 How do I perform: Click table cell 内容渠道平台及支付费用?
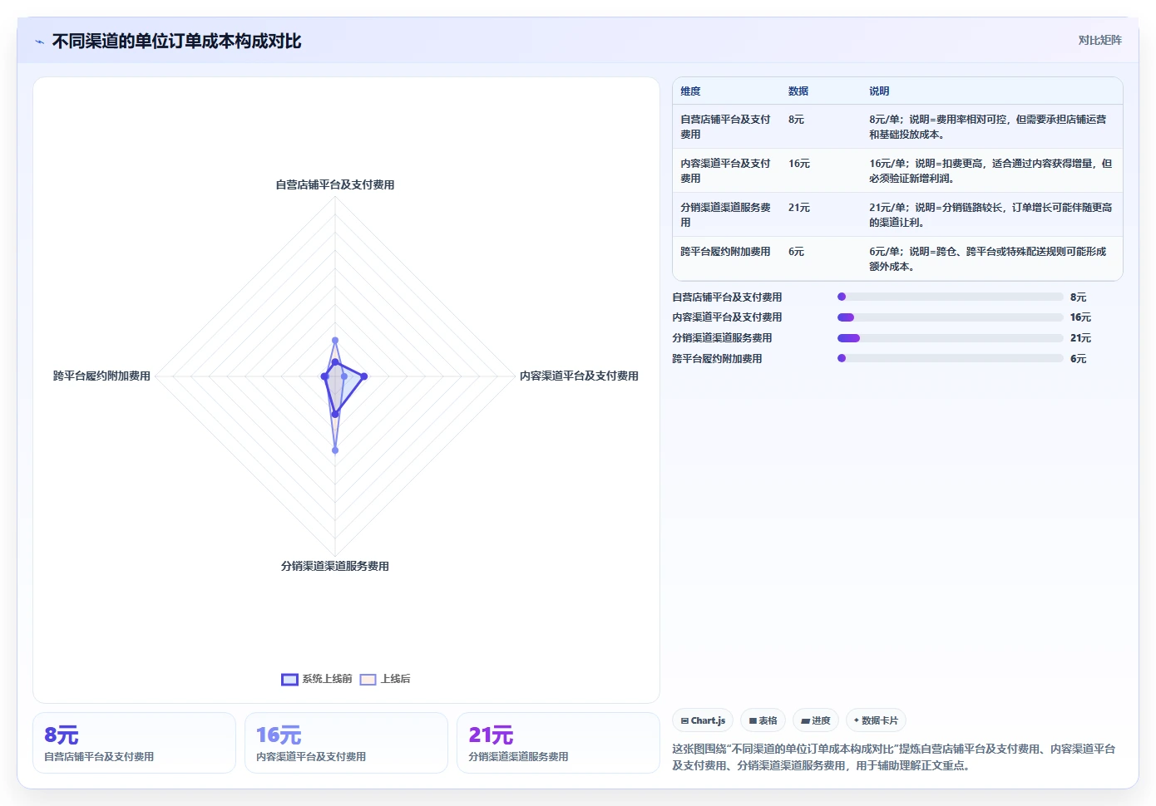(x=726, y=171)
